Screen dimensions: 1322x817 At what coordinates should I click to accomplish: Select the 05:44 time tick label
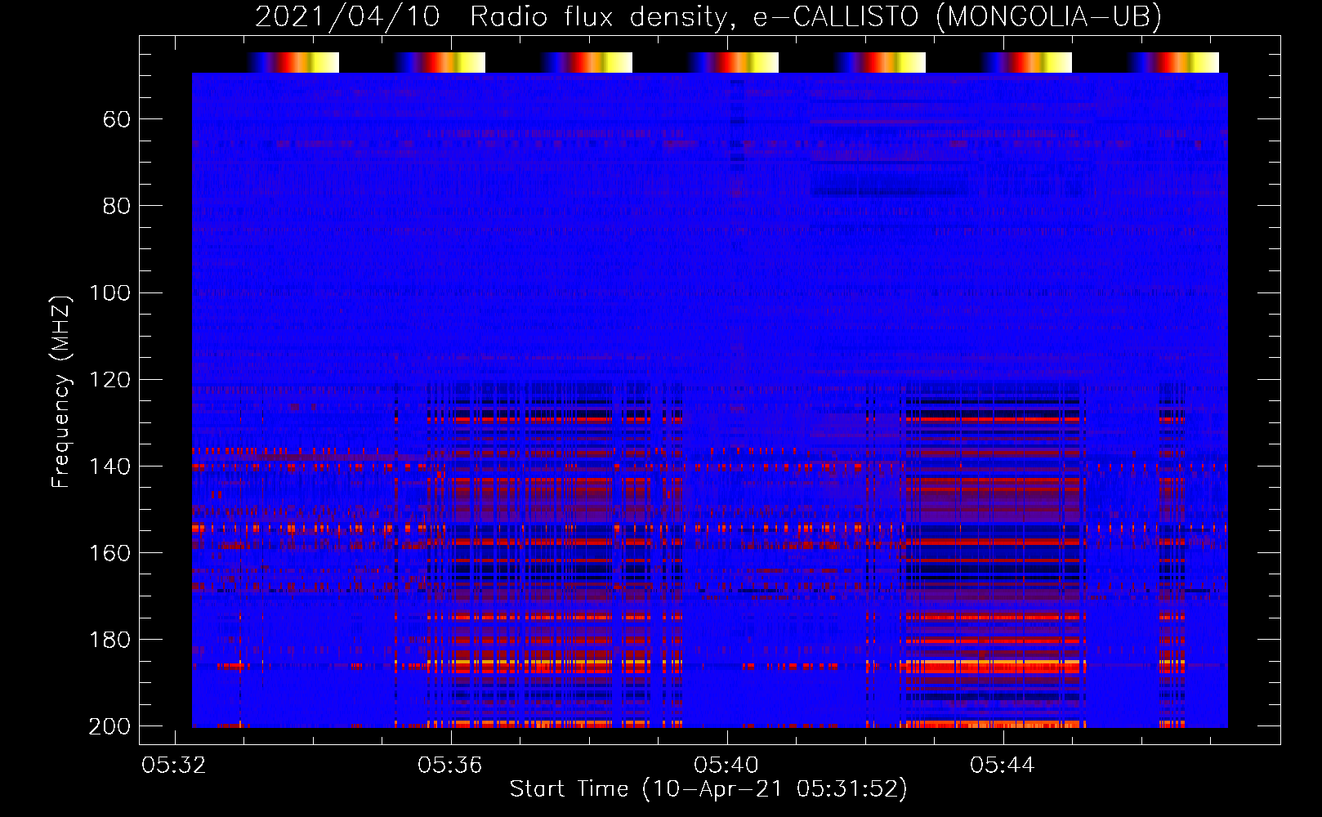pos(1003,766)
